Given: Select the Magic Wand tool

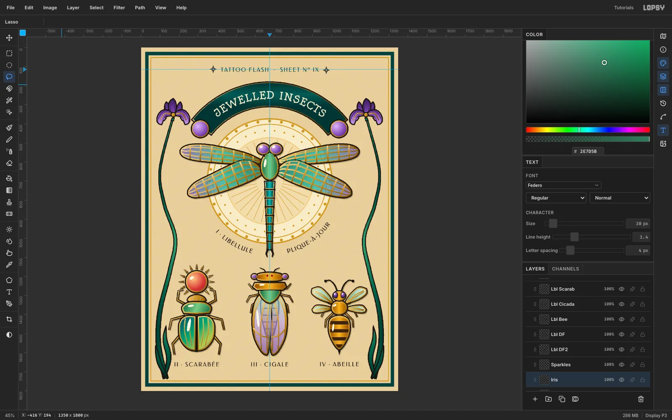Looking at the screenshot, I should (9, 100).
